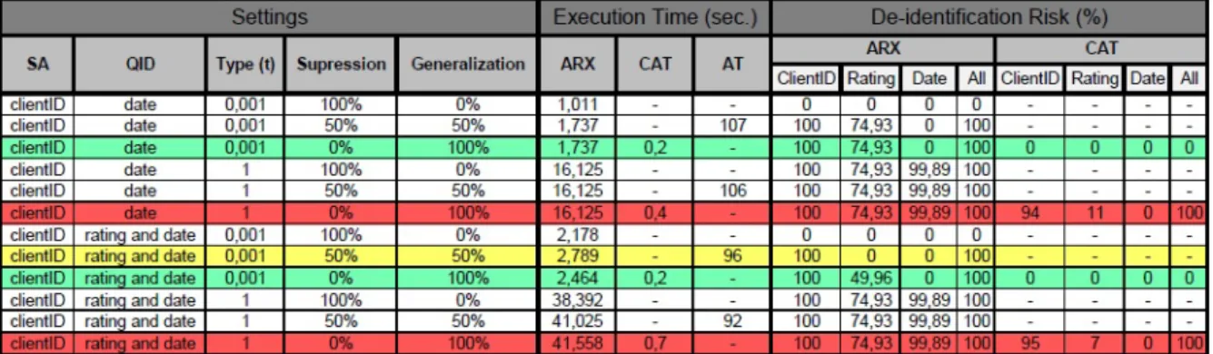
Task: Click the Settings header cell
Action: pyautogui.click(x=270, y=17)
